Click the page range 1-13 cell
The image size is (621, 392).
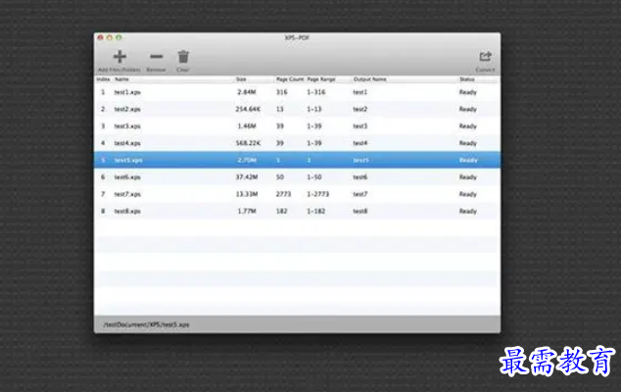[314, 110]
